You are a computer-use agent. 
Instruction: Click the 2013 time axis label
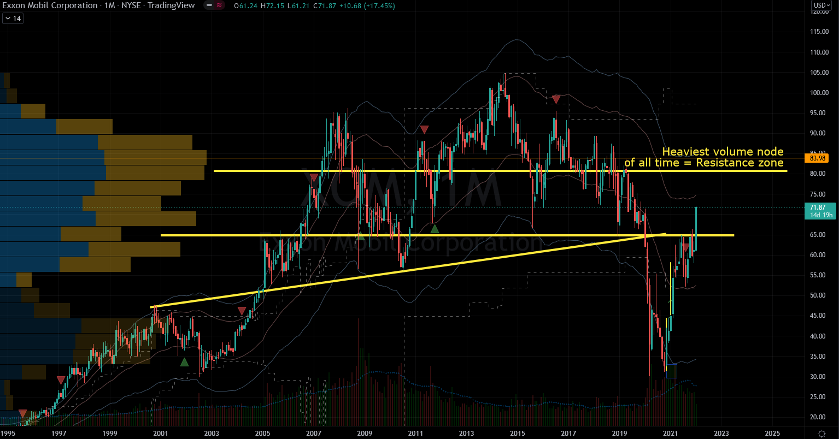[x=466, y=433]
